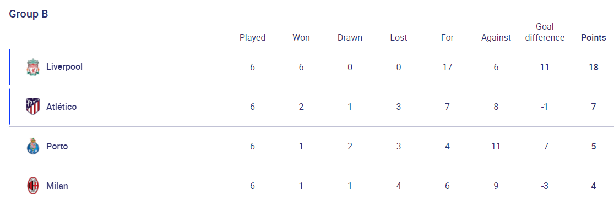Select the For column header
The image size is (614, 212).
[447, 38]
